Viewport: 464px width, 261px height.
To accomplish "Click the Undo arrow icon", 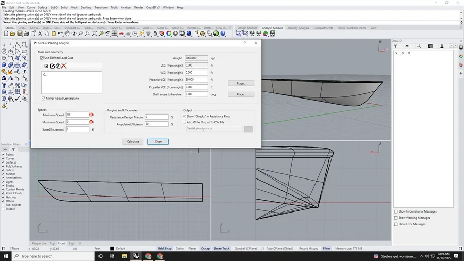I will pyautogui.click(x=60, y=34).
